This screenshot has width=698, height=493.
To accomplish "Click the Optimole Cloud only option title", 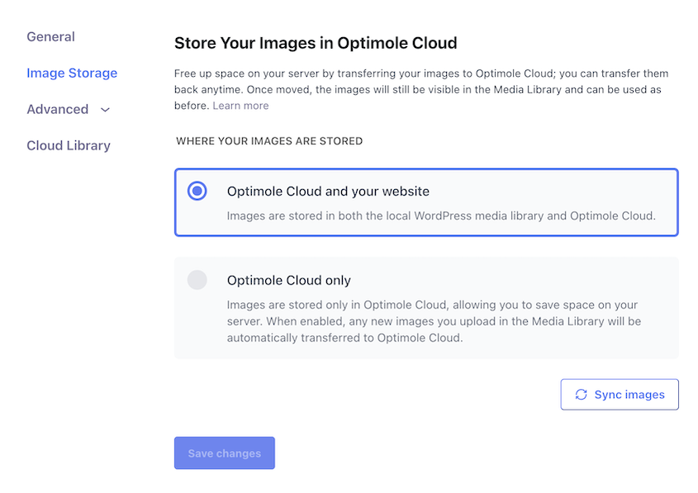I will 289,280.
